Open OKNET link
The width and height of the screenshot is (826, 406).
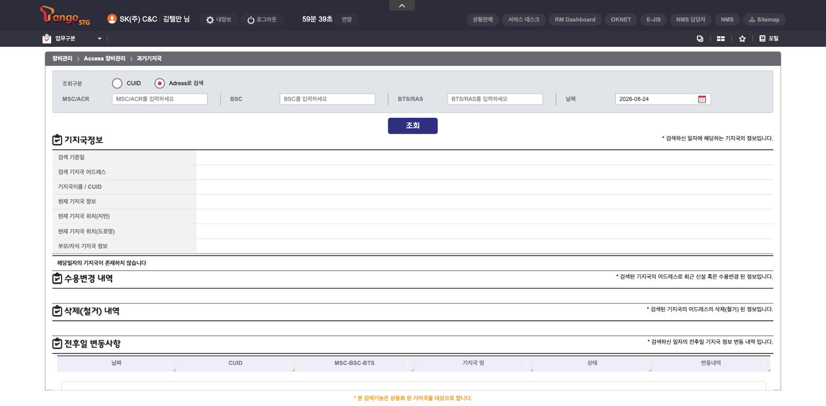click(x=621, y=19)
